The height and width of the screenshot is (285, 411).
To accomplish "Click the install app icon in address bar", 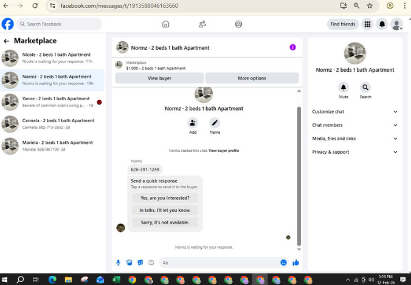I will pyautogui.click(x=344, y=5).
